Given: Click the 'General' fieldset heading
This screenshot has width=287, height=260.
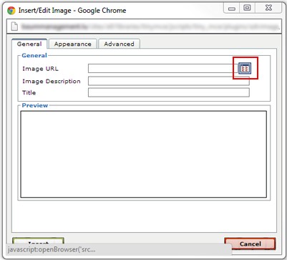Looking at the screenshot, I should (x=34, y=56).
